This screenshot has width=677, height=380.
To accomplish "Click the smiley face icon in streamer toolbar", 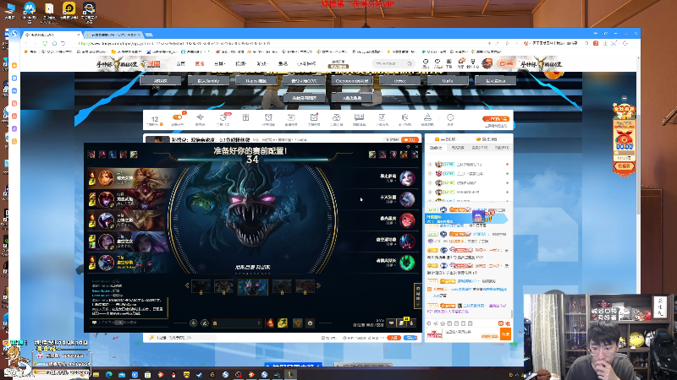I will [450, 117].
